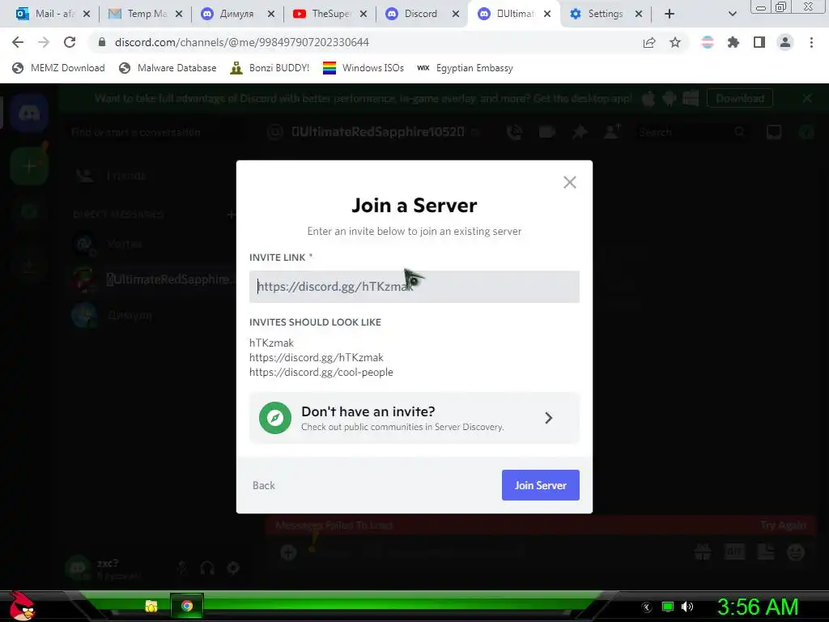Viewport: 829px width, 622px height.
Task: Bookmark this page with star
Action: click(x=675, y=42)
